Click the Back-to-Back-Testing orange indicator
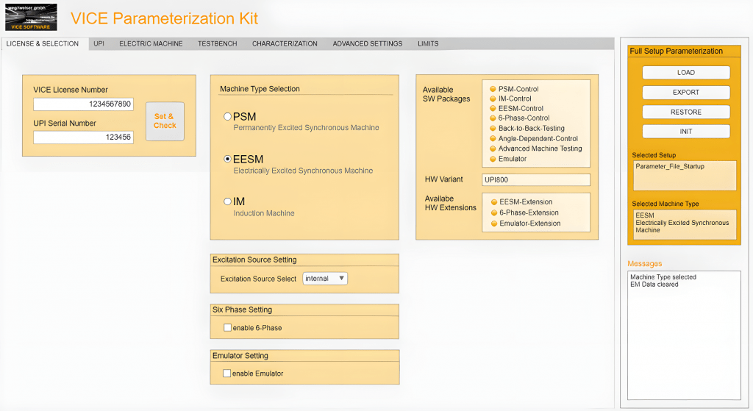 (x=493, y=129)
